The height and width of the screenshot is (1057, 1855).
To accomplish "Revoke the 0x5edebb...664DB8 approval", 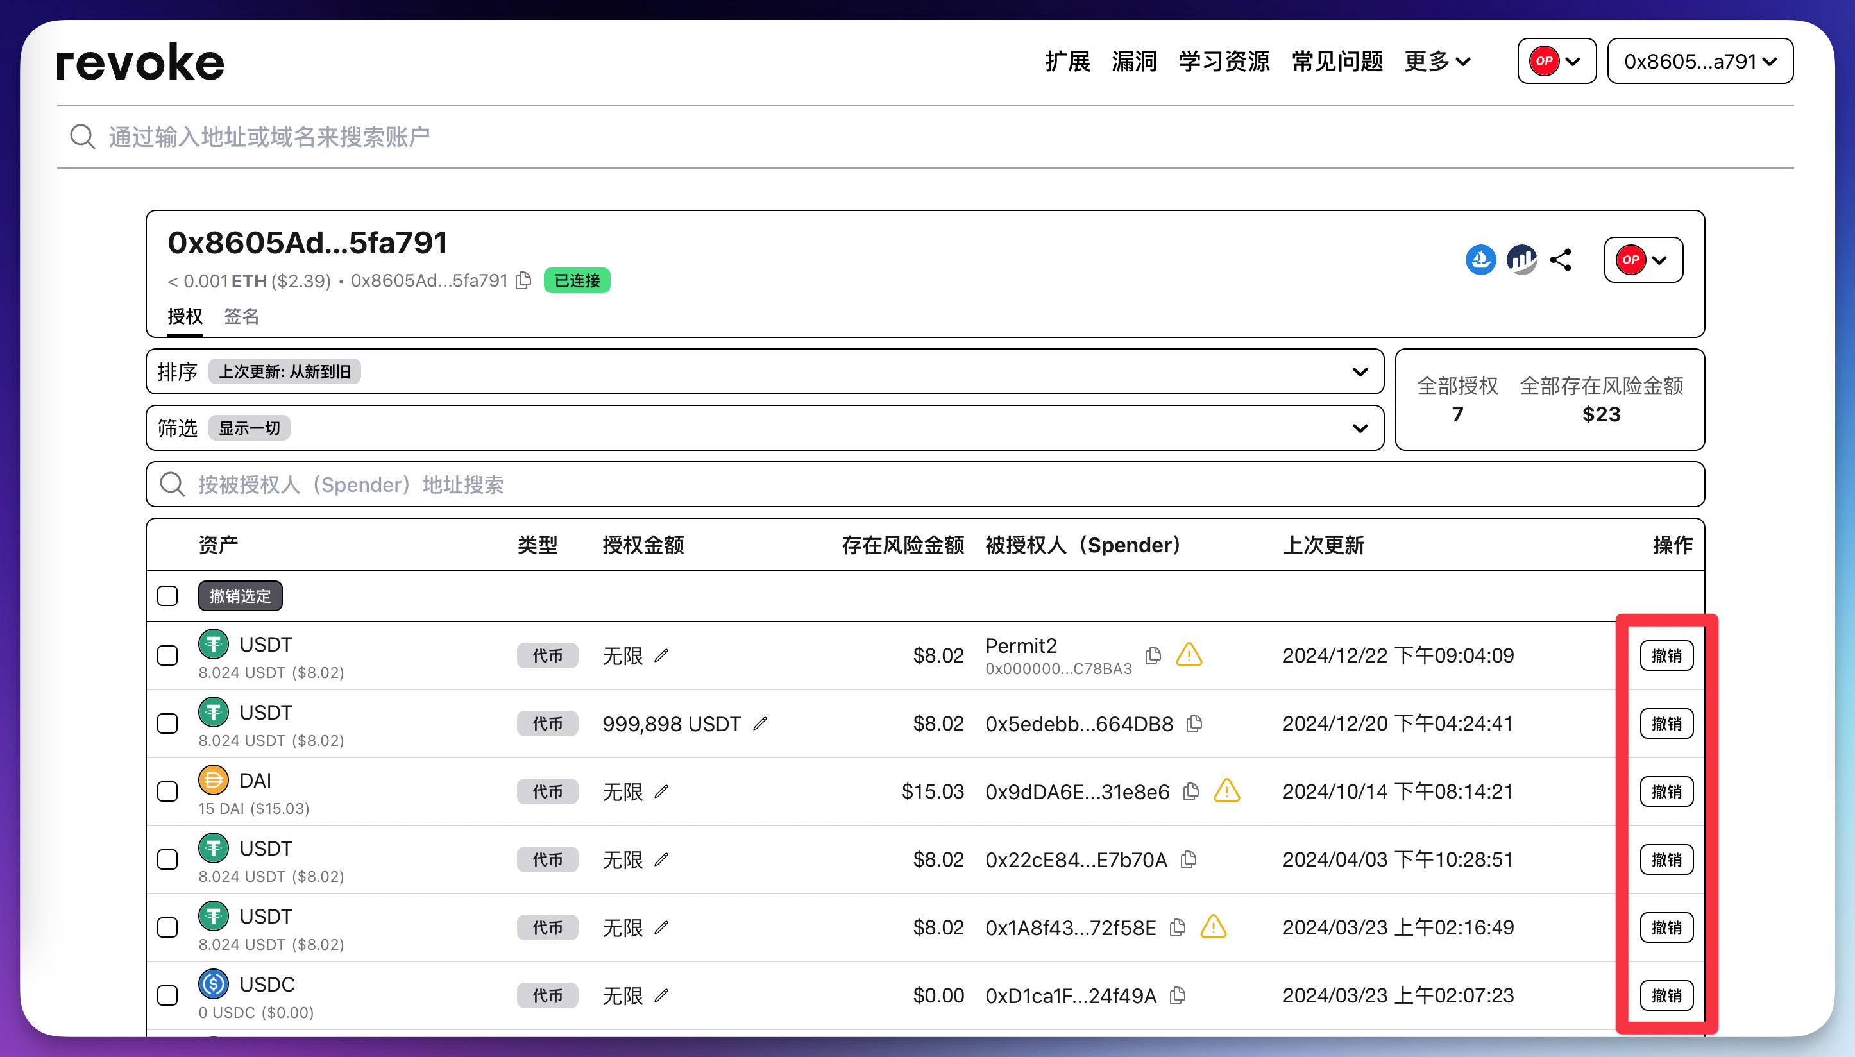I will [1667, 723].
